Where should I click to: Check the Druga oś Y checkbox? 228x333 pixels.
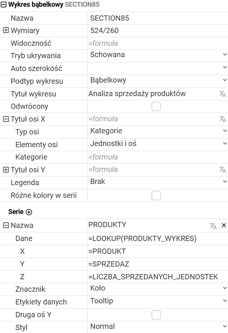click(156, 315)
